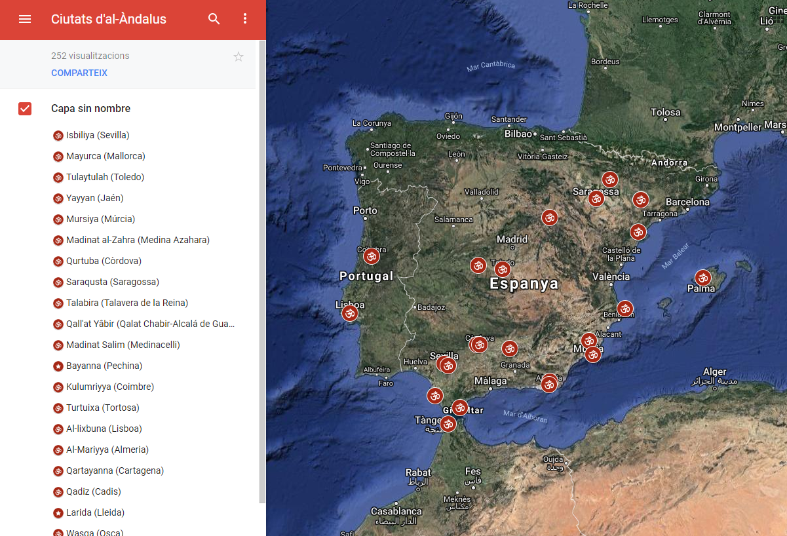Click the map marker near Tànger

[x=448, y=424]
